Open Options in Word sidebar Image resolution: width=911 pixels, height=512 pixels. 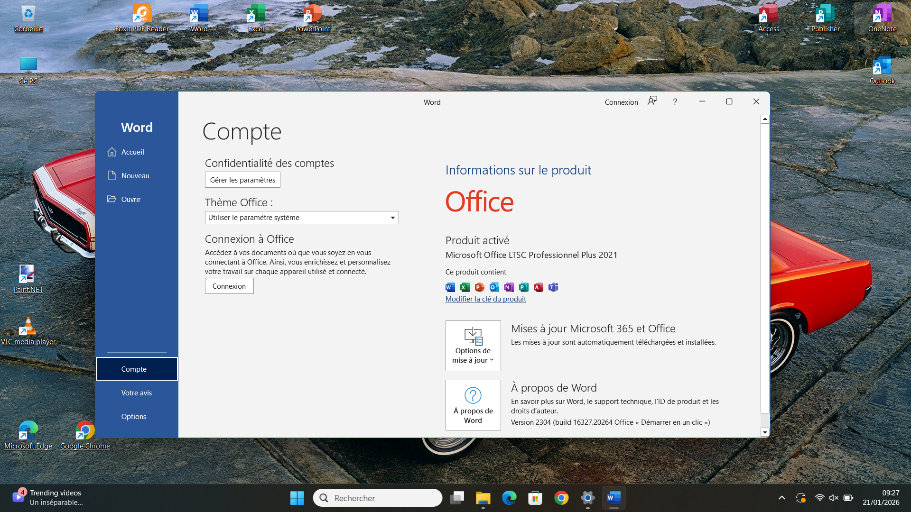(x=137, y=416)
